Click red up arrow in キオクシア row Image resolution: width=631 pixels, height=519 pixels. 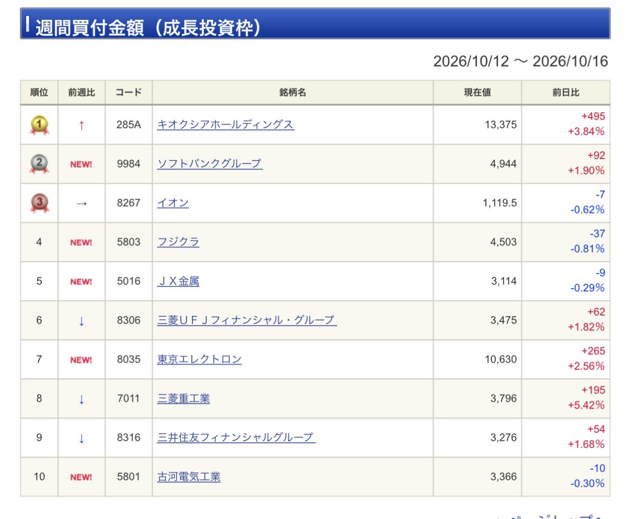click(x=81, y=126)
